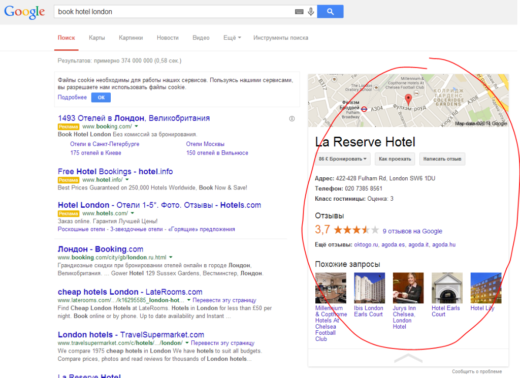
Task: Expand the Ещё menu
Action: click(232, 38)
